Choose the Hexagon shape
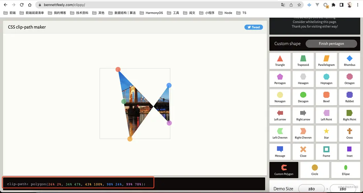The height and width of the screenshot is (193, 363). pyautogui.click(x=303, y=79)
